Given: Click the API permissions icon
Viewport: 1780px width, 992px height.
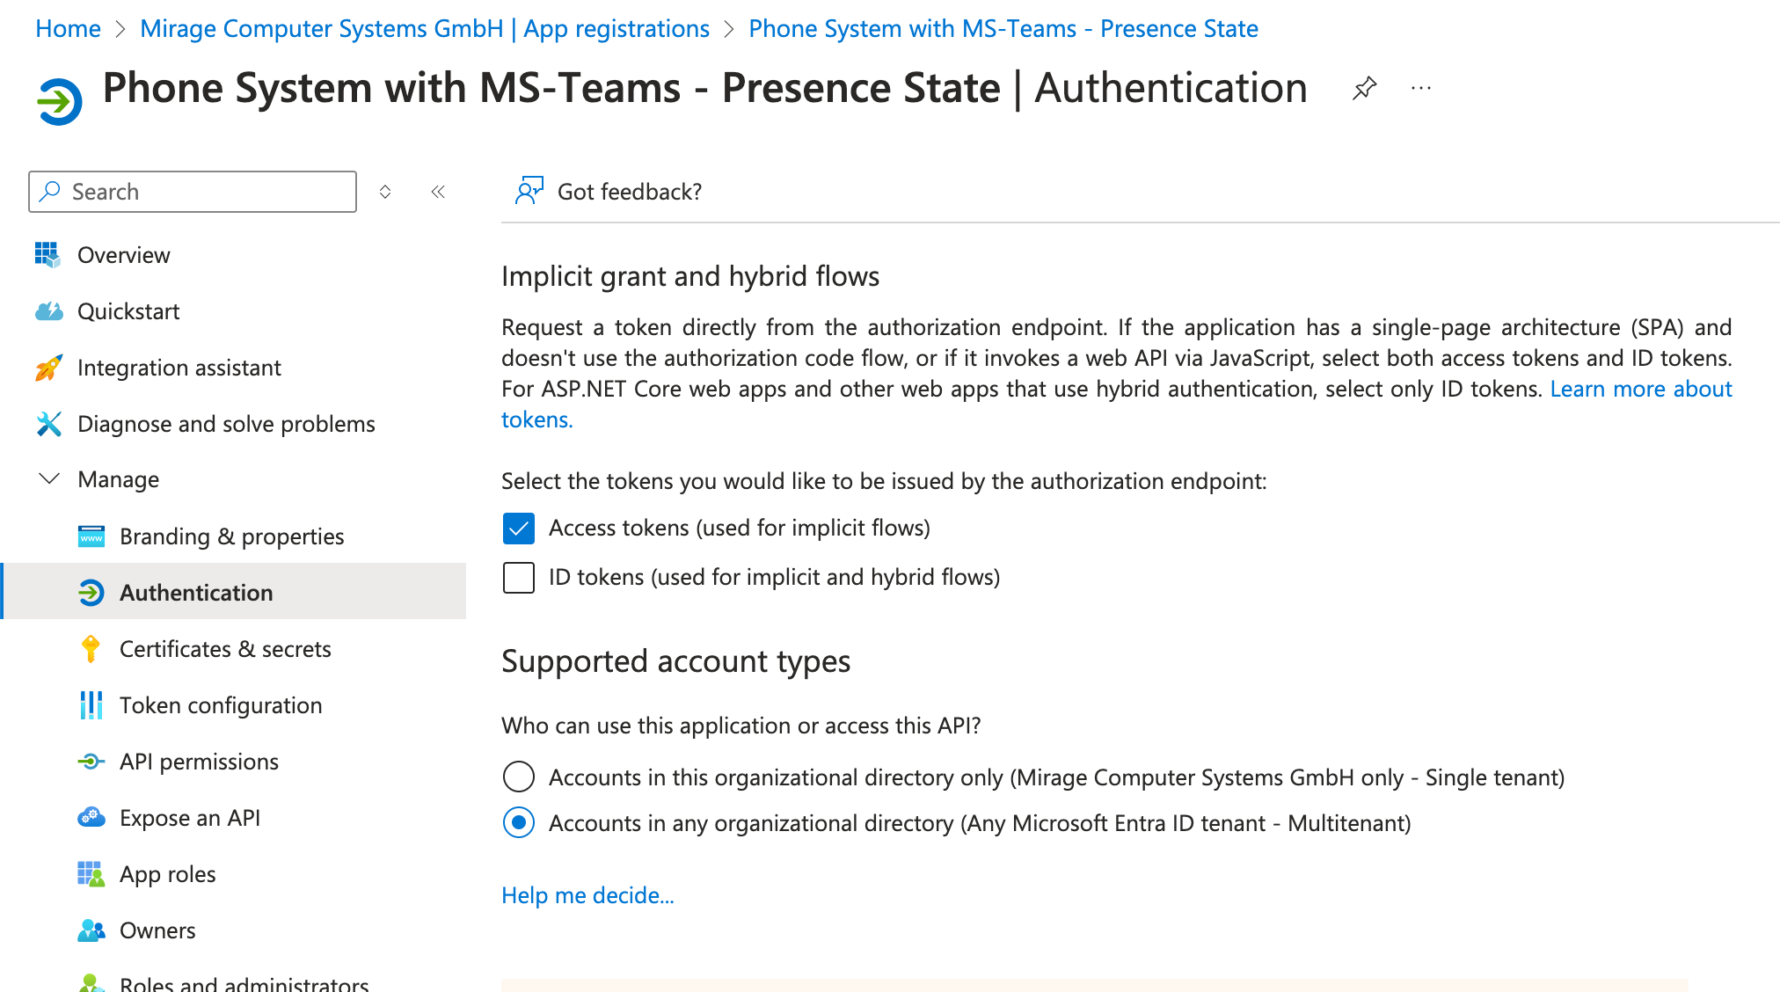Looking at the screenshot, I should tap(91, 762).
